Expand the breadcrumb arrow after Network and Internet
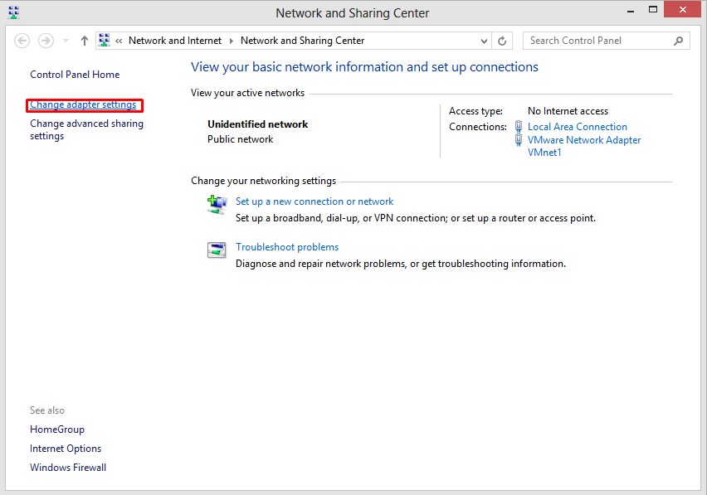 [232, 41]
